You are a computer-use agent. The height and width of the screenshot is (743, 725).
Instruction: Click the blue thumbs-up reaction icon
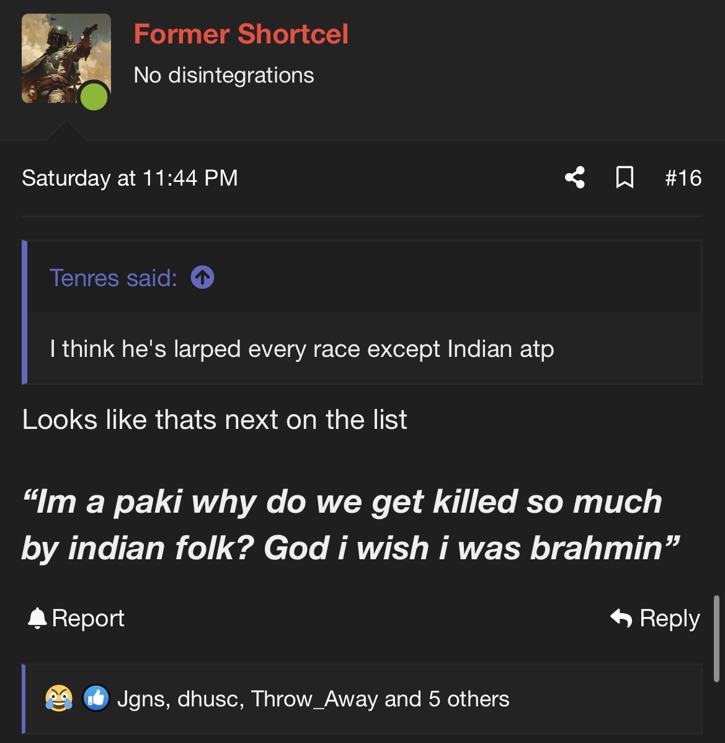96,698
